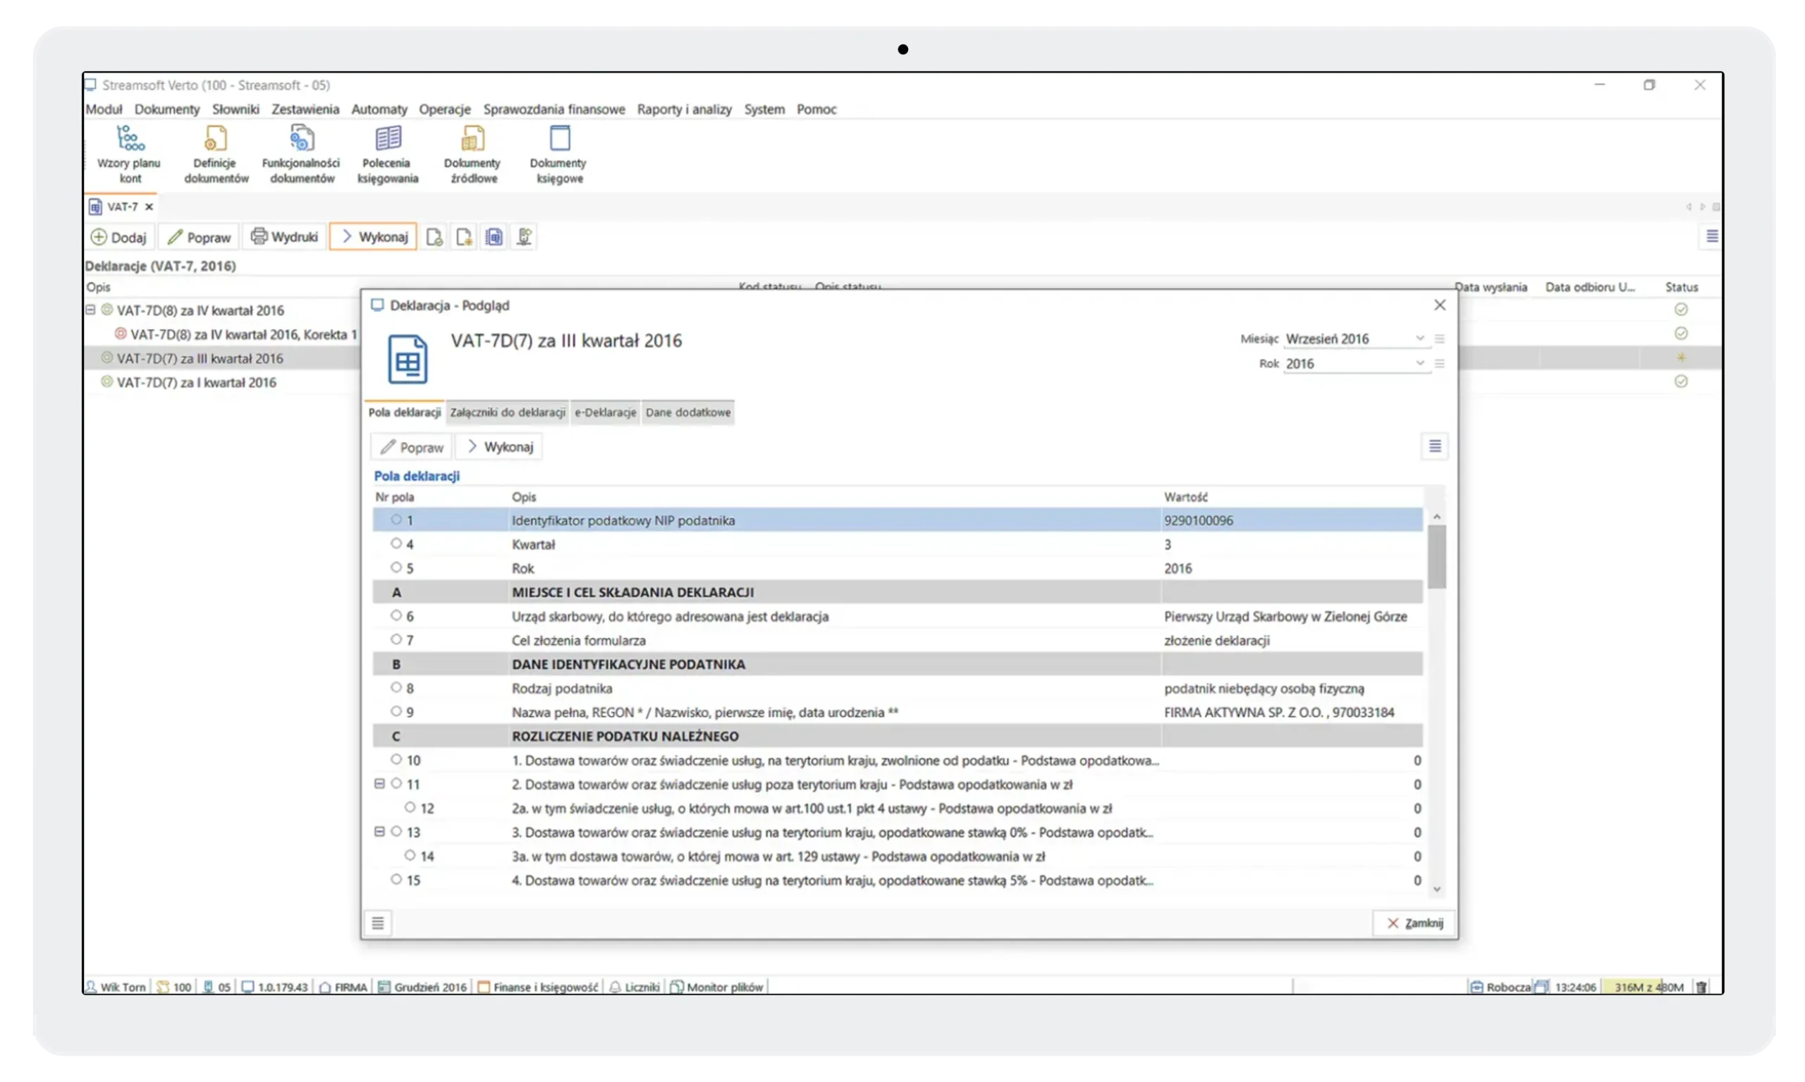The image size is (1805, 1082).
Task: Click Wydruki button in main toolbar
Action: 284,237
